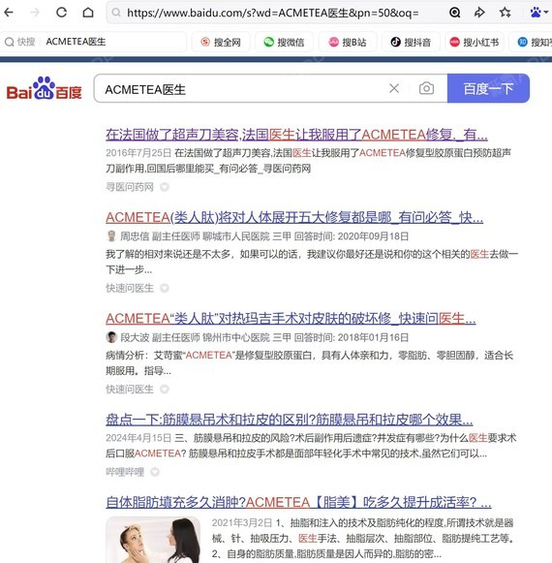The image size is (552, 563).
Task: Share the page with the arrow icon
Action: click(x=479, y=13)
